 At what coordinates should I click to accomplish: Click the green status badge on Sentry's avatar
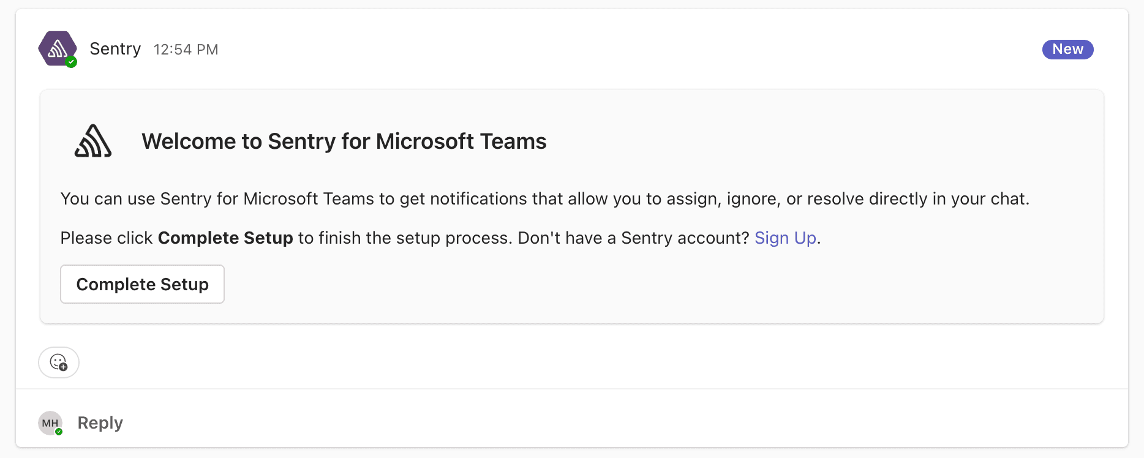point(72,61)
